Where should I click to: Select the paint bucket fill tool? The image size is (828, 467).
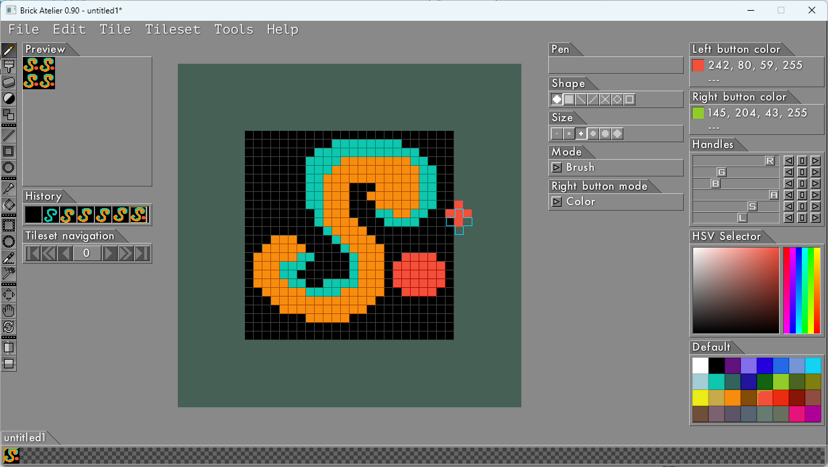(9, 205)
